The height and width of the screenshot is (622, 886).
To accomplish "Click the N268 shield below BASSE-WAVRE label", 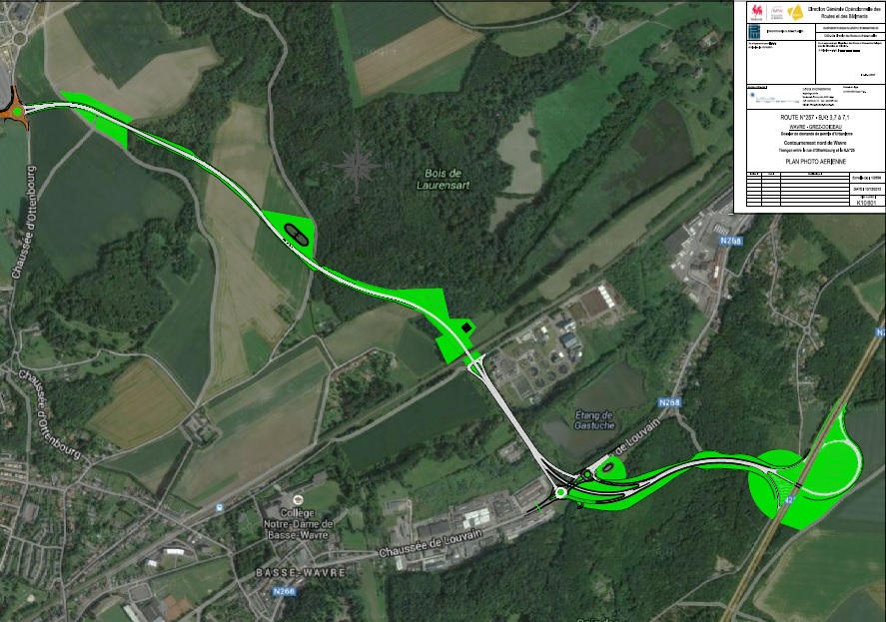I will [x=285, y=591].
